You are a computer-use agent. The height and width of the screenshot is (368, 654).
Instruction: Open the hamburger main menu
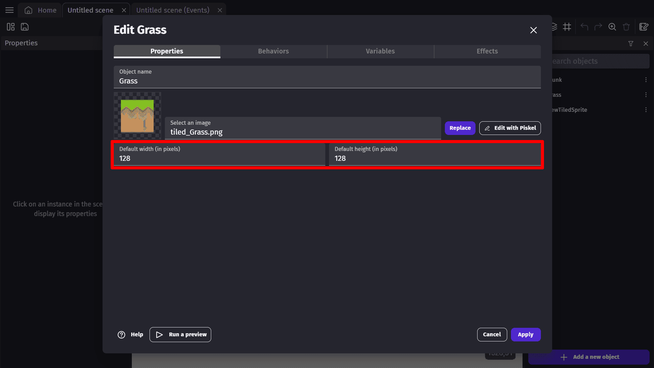coord(10,10)
